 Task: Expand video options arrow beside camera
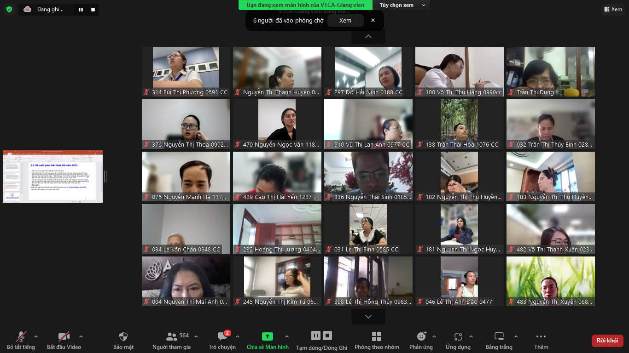(x=81, y=336)
